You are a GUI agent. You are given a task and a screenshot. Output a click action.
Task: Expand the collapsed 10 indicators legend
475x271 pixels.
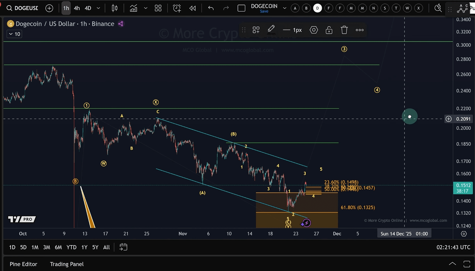pos(14,34)
